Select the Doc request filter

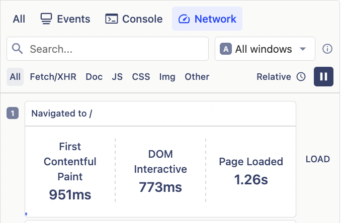tap(94, 77)
